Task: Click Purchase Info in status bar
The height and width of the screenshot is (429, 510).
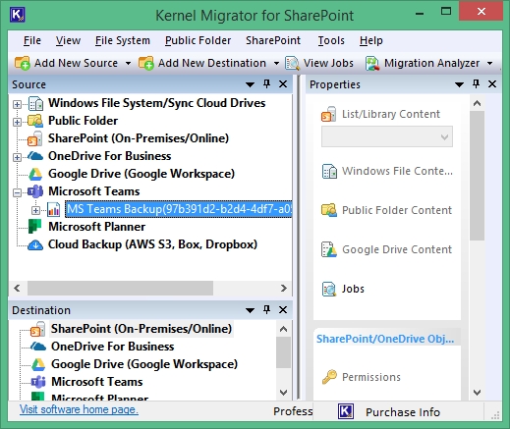Action: coord(403,412)
